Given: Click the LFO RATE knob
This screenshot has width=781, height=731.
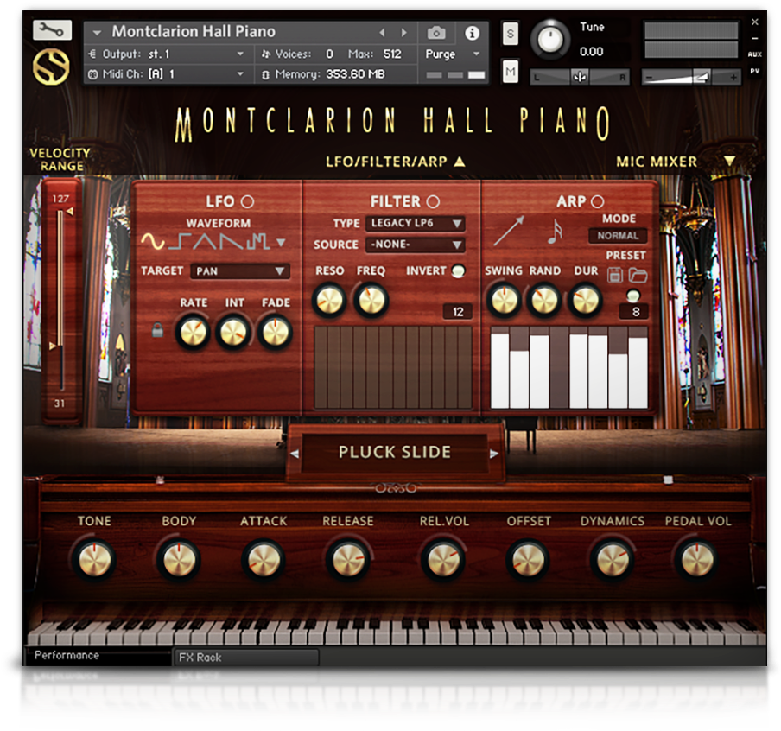Looking at the screenshot, I should click(x=193, y=333).
